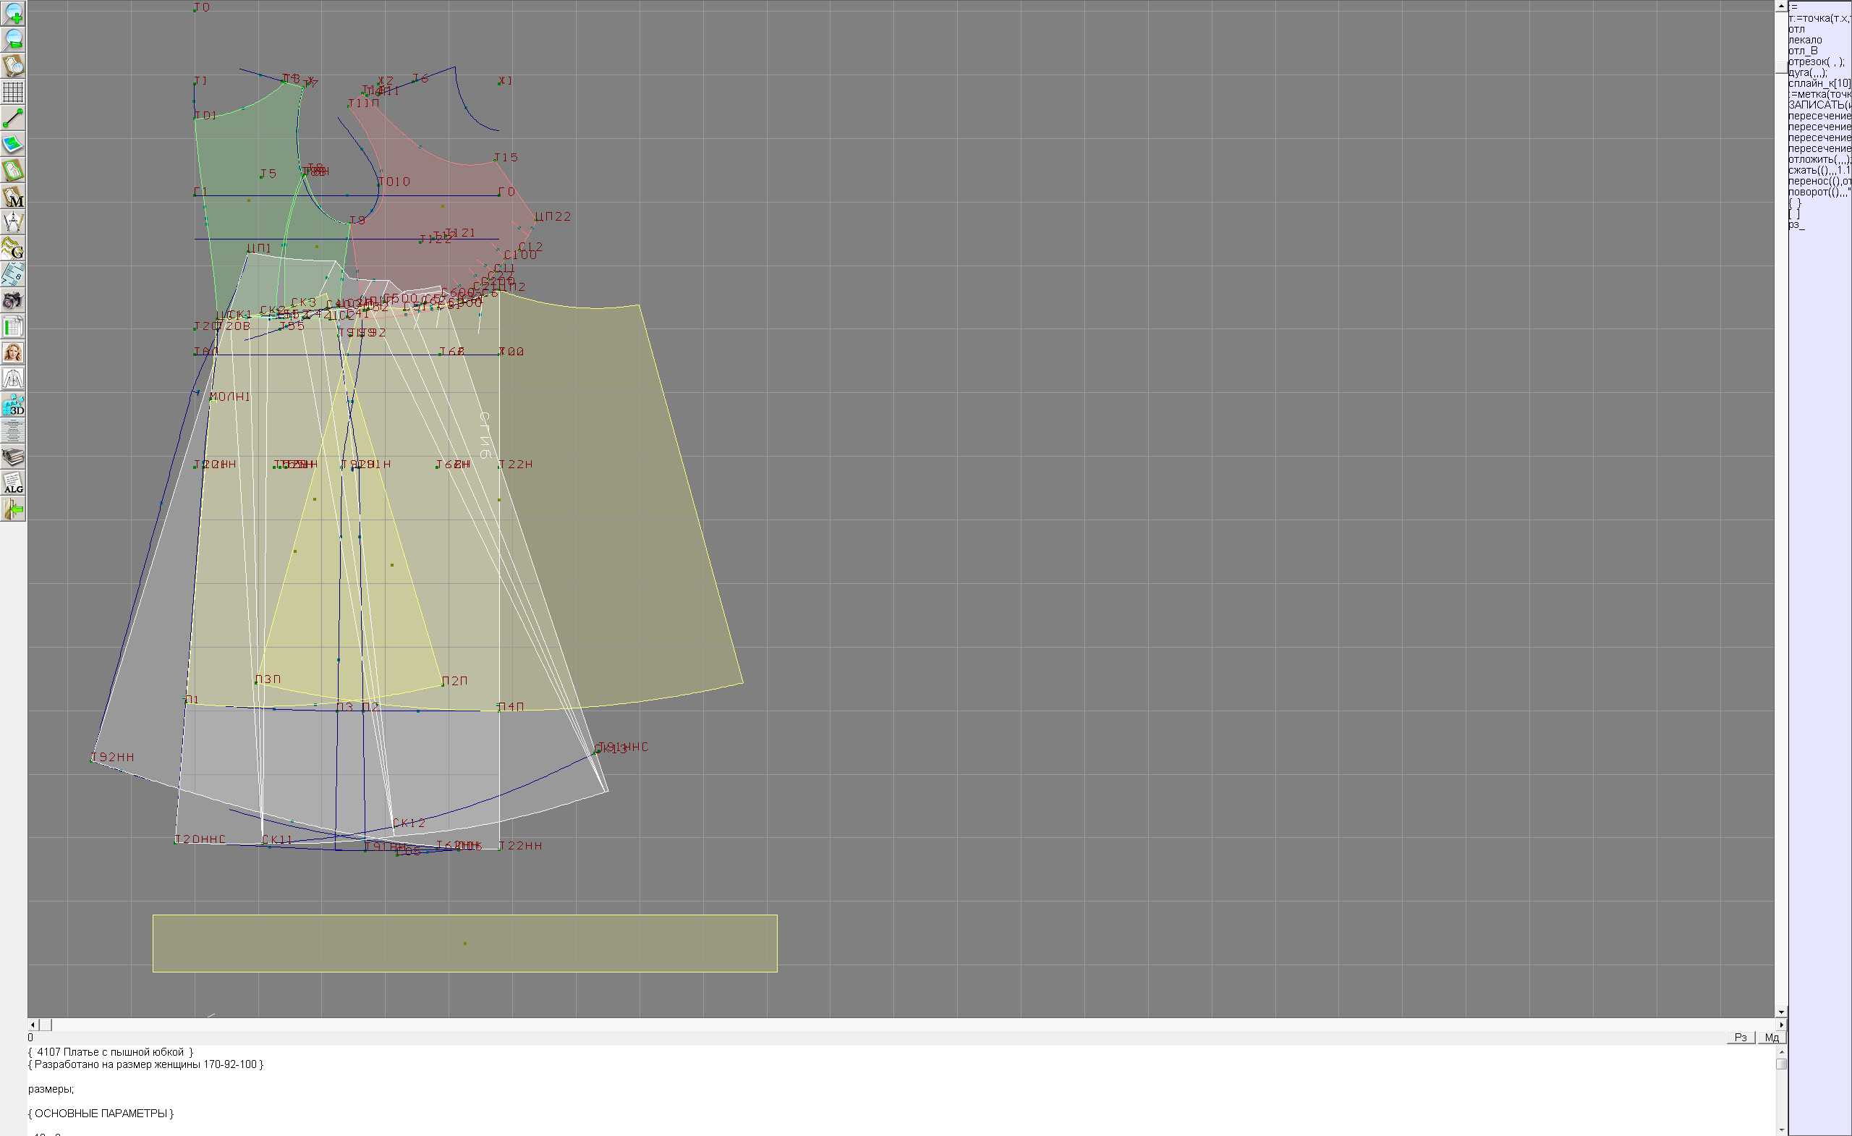Open the woman's face portrait icon

(13, 352)
